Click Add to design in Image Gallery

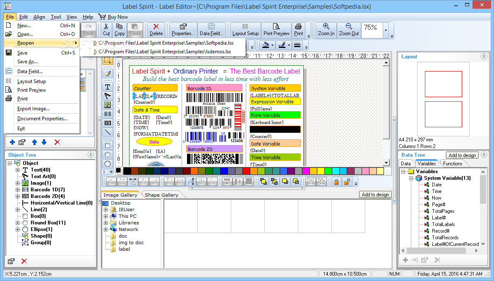point(375,195)
